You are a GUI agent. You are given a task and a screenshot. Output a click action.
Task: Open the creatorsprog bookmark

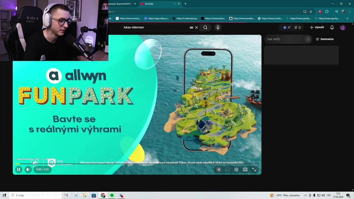[185, 19]
